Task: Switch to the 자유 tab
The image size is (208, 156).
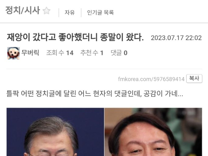Action: coord(70,12)
